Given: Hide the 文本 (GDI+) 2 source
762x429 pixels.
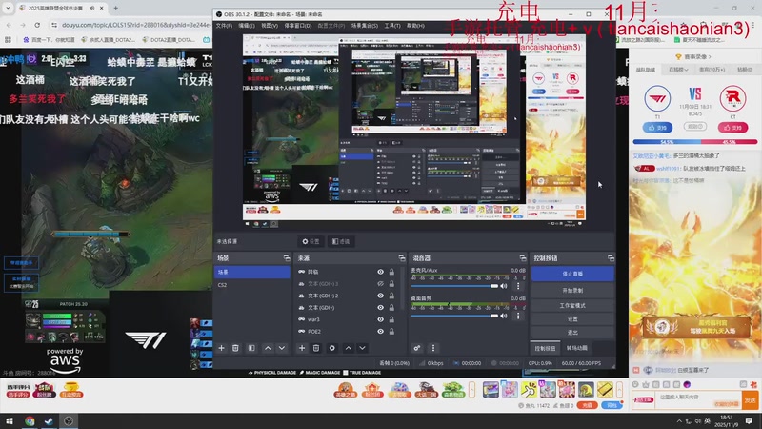Looking at the screenshot, I should click(380, 296).
